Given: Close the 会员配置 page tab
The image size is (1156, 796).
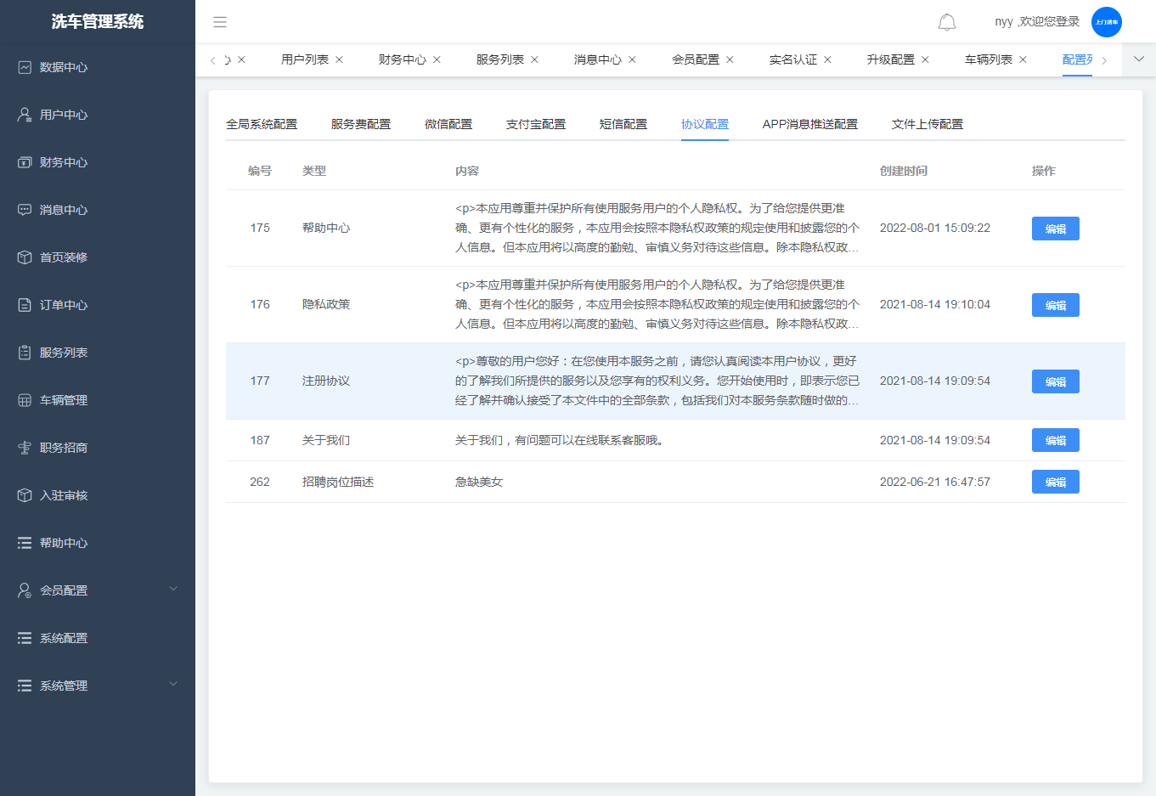Looking at the screenshot, I should (730, 59).
